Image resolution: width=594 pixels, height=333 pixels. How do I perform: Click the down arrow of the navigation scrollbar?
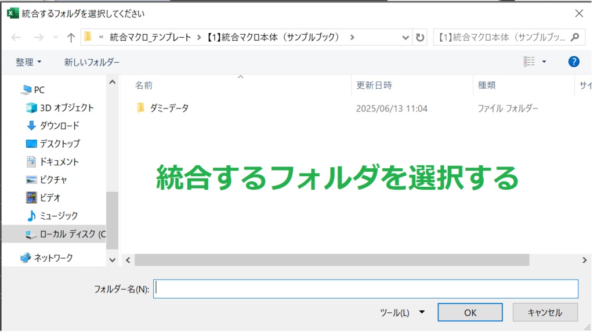(113, 260)
